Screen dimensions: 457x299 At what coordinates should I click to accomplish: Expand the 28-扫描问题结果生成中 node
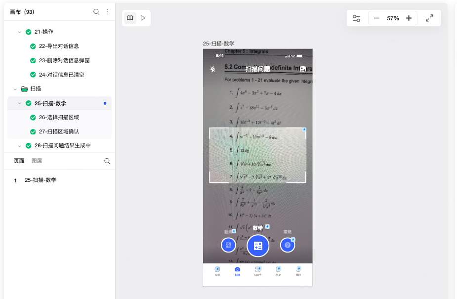click(x=20, y=146)
